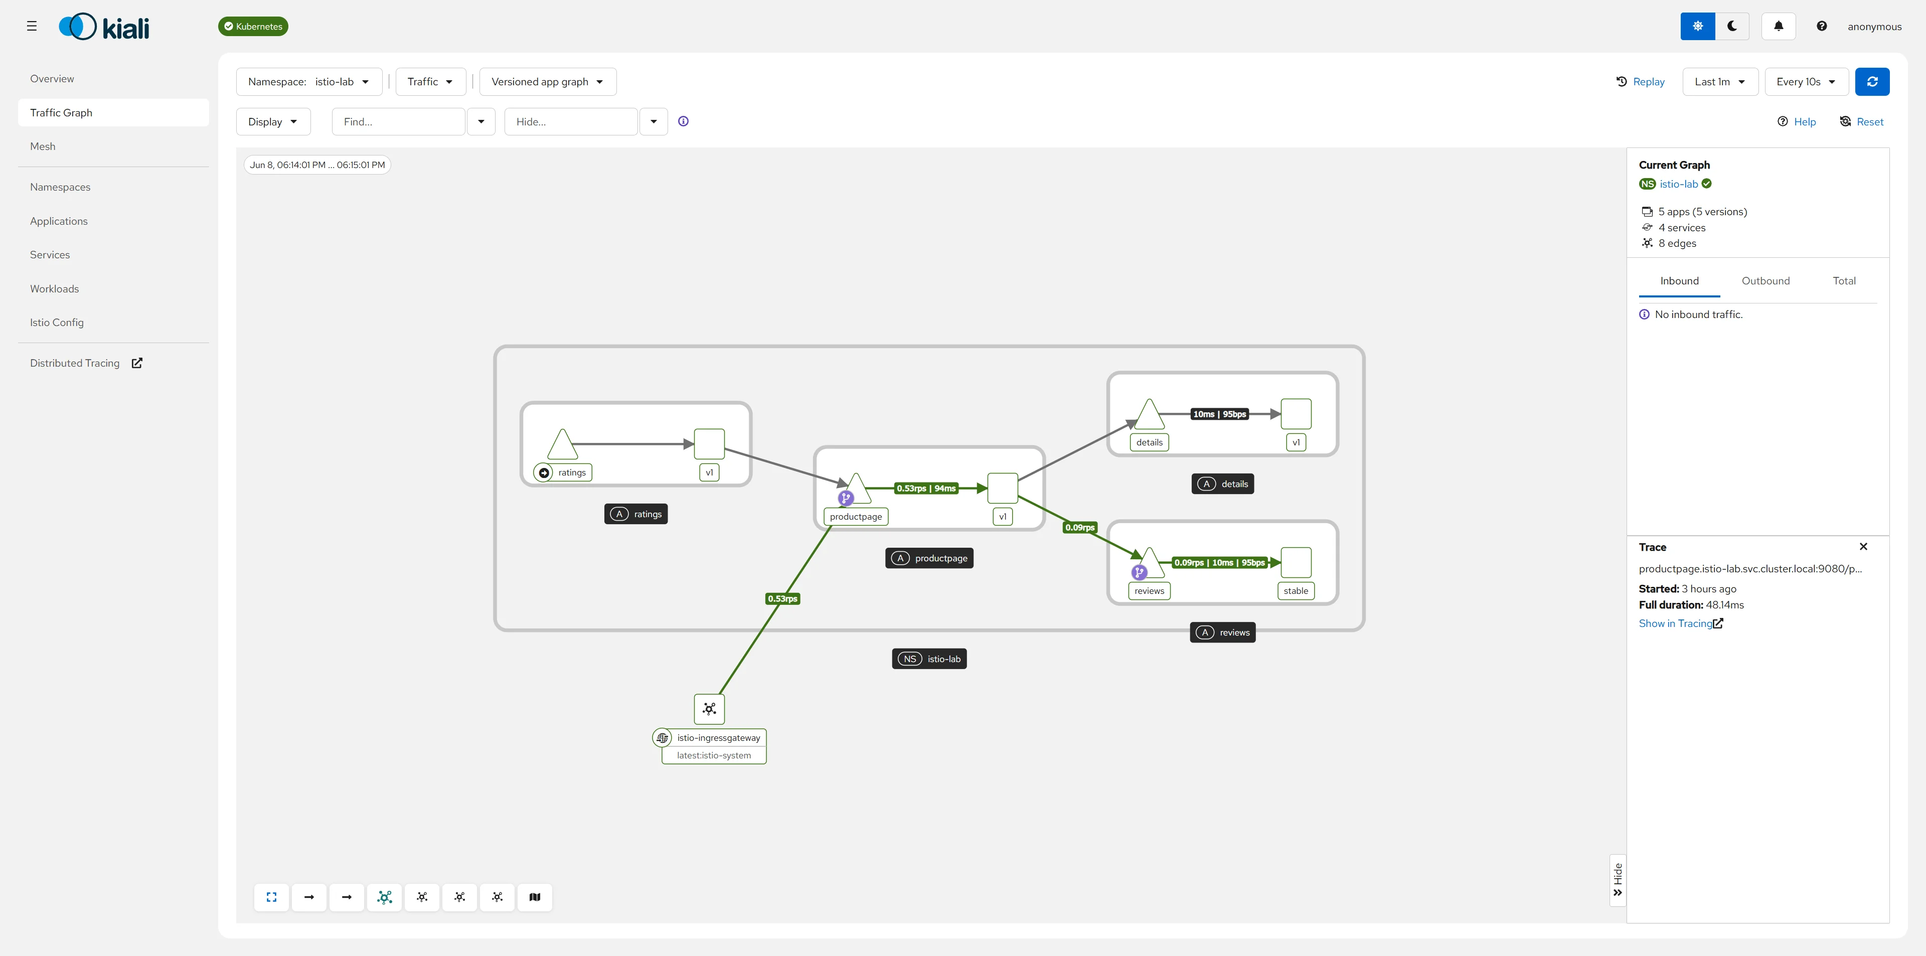Select the teal active graph layout icon
Viewport: 1926px width, 956px height.
(x=384, y=897)
